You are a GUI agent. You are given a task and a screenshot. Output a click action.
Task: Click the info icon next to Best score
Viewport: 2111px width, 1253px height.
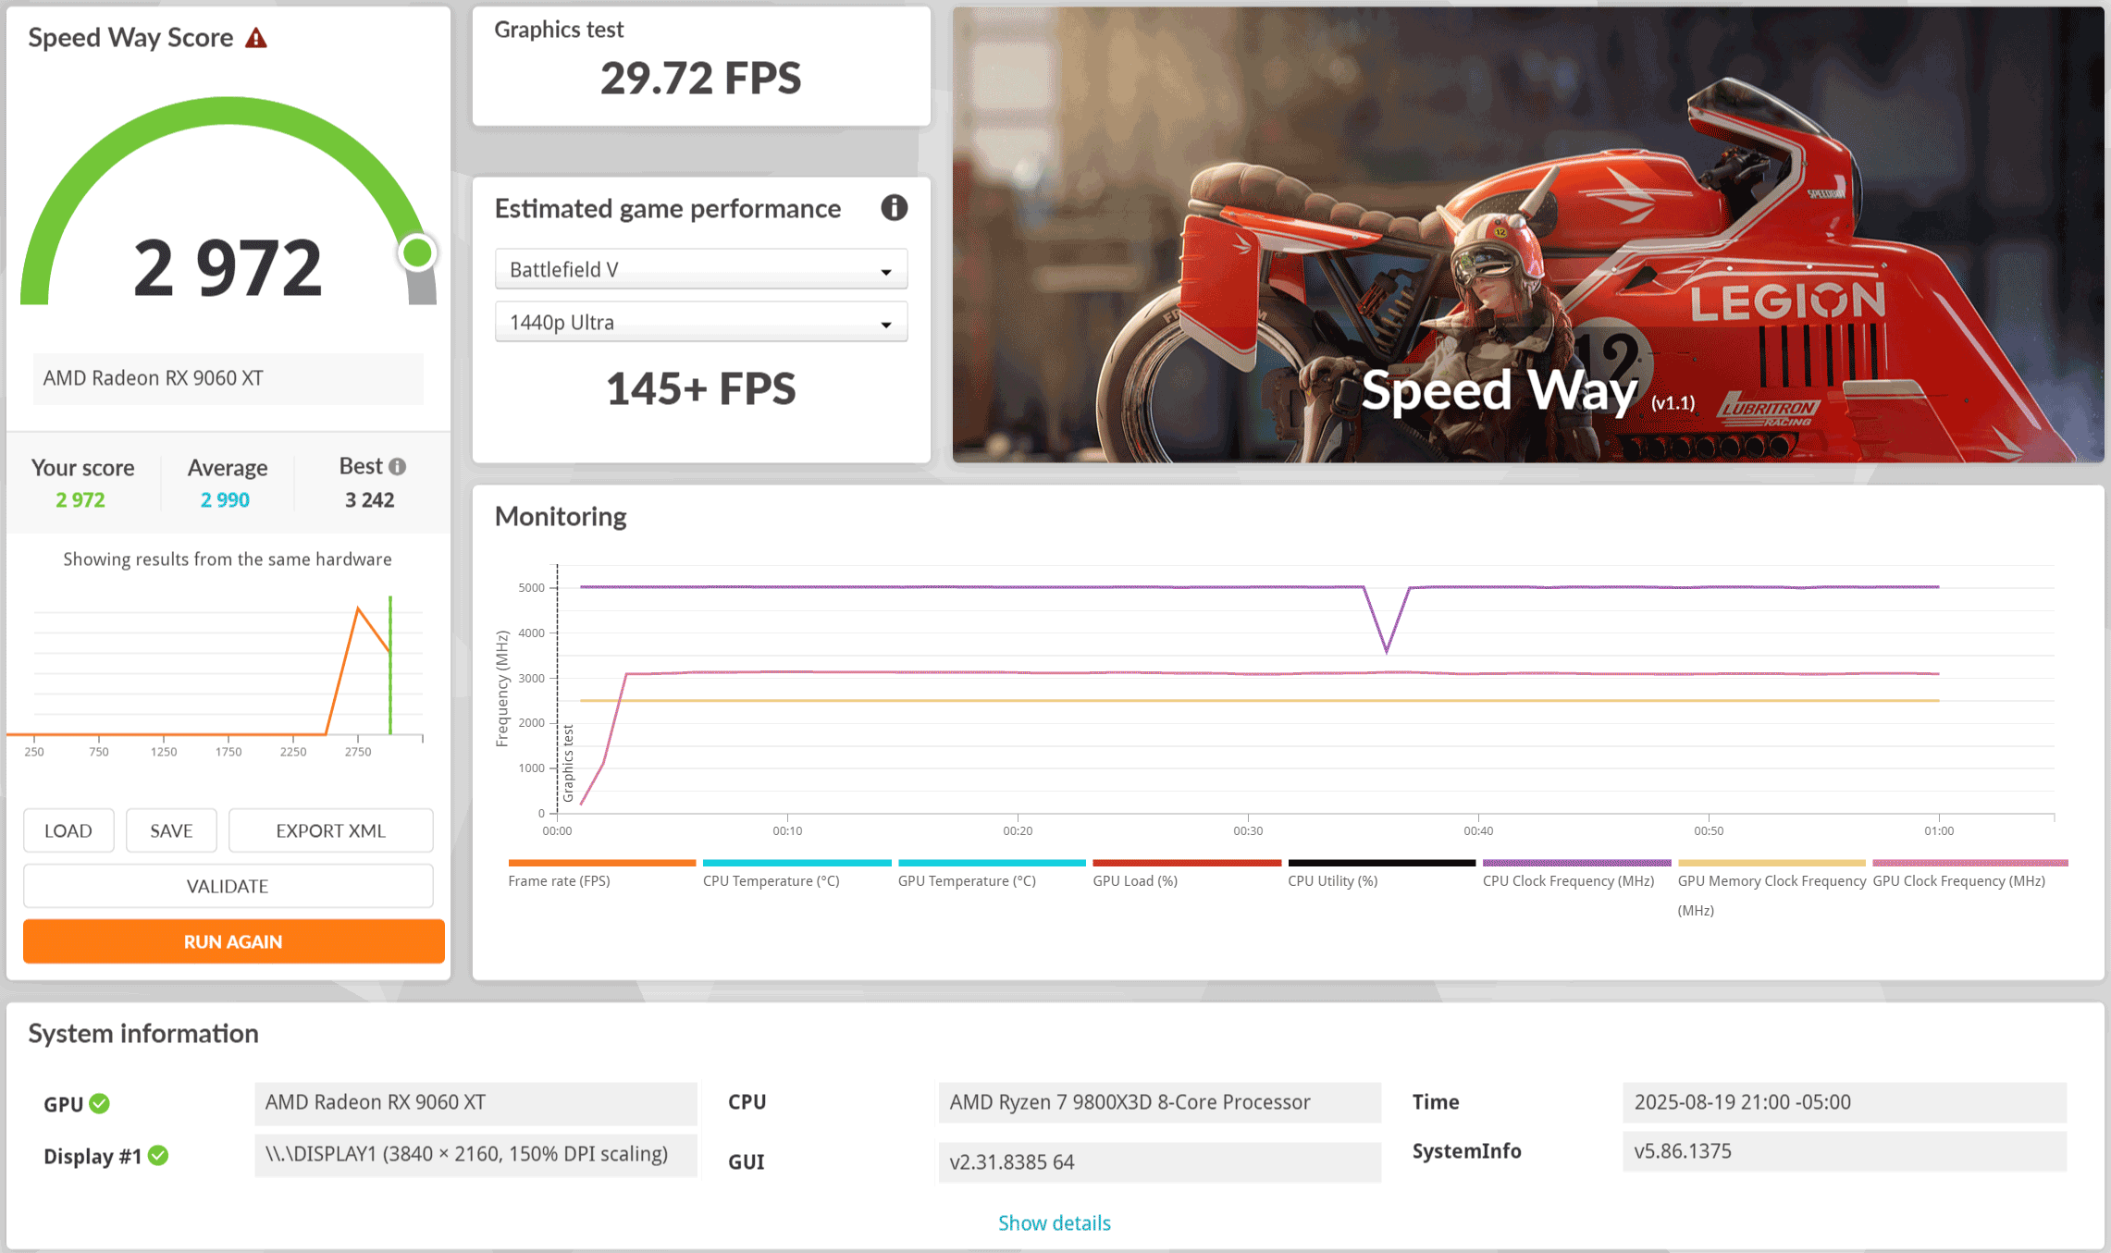pos(398,467)
